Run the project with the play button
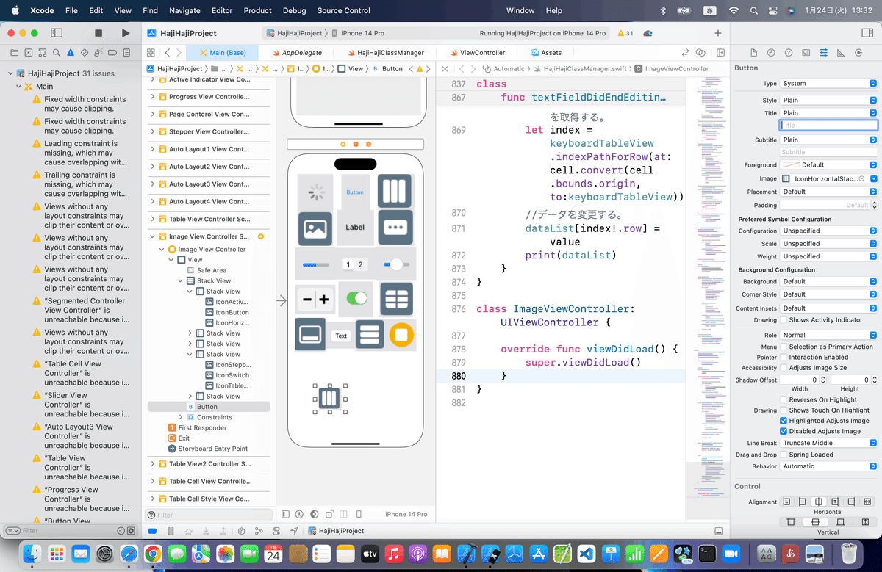 pyautogui.click(x=126, y=33)
